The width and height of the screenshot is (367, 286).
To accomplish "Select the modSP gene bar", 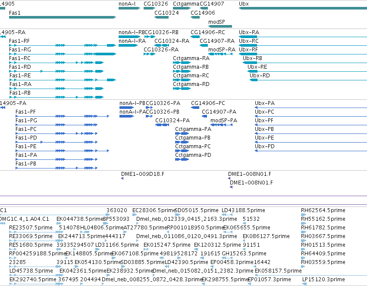I will click(220, 26).
